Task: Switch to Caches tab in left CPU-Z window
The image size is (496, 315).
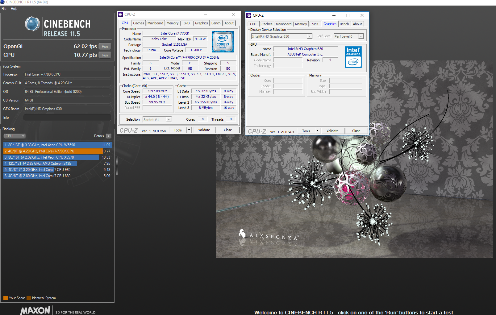Action: (x=139, y=23)
